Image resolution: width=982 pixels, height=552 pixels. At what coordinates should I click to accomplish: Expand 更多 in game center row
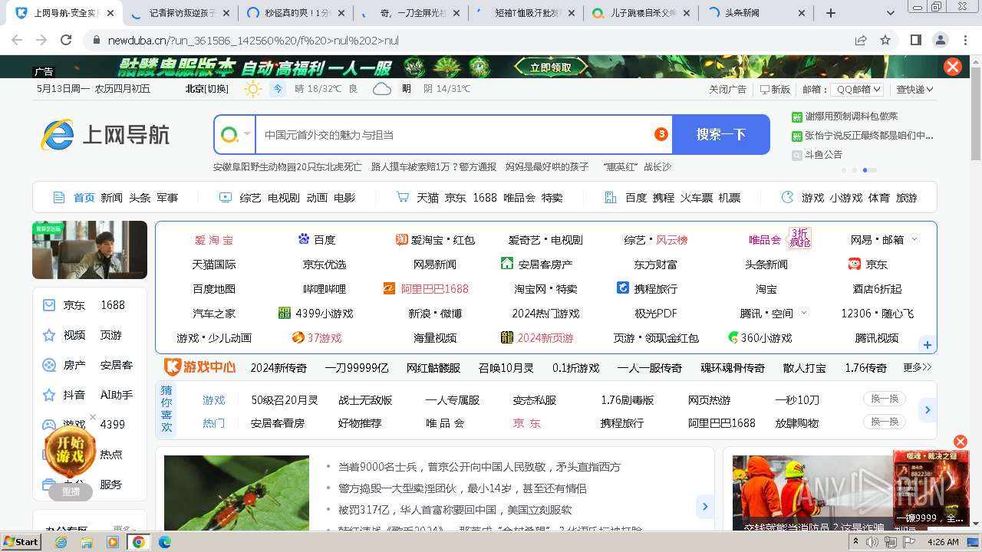[917, 368]
